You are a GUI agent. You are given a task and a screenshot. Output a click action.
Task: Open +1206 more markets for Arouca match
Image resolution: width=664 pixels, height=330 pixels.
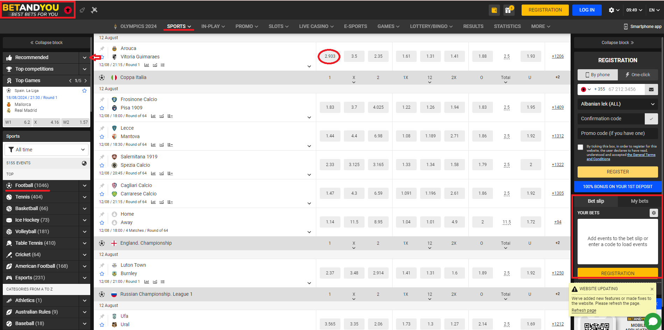(558, 56)
